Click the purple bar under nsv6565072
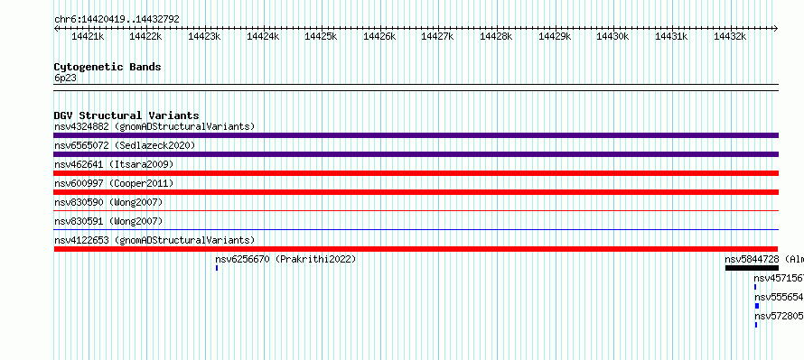 [x=416, y=154]
